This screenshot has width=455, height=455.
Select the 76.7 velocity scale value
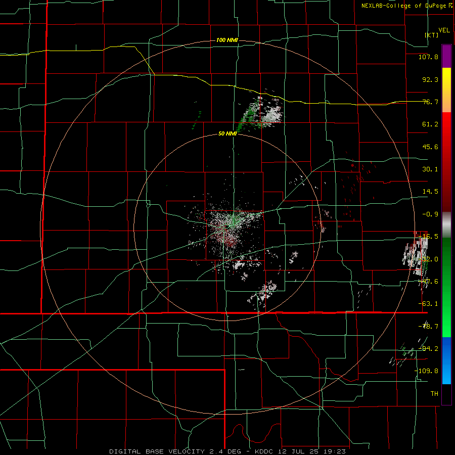tap(430, 102)
